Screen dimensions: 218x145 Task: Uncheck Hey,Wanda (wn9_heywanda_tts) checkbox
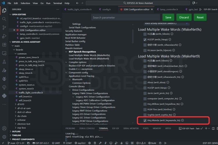click(x=145, y=120)
